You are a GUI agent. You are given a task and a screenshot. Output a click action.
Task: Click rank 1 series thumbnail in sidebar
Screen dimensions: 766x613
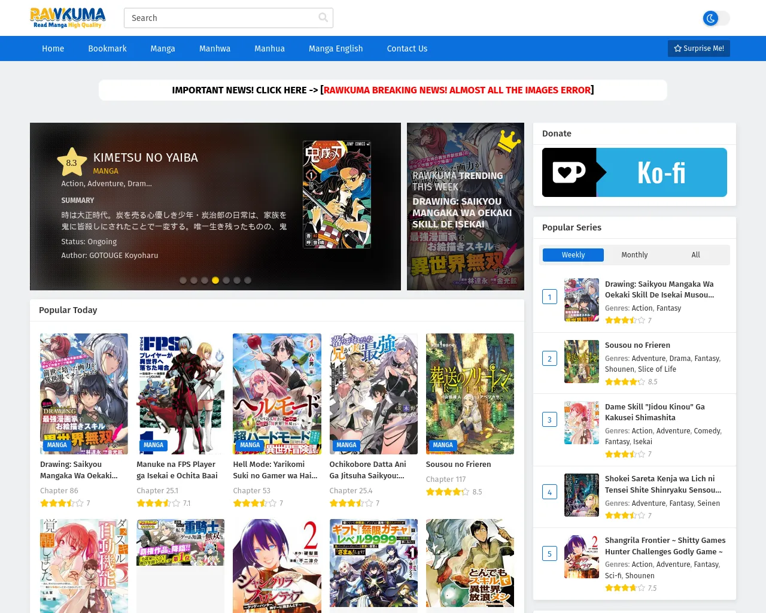[x=582, y=300]
